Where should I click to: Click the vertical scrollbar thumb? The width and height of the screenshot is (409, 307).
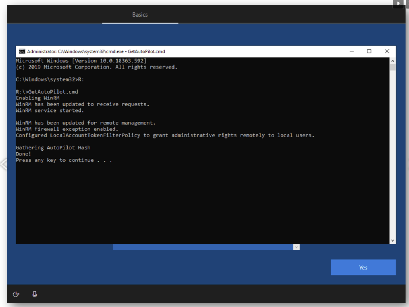click(x=393, y=68)
